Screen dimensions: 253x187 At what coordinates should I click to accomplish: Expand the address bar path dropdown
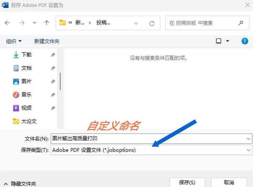[136, 23]
